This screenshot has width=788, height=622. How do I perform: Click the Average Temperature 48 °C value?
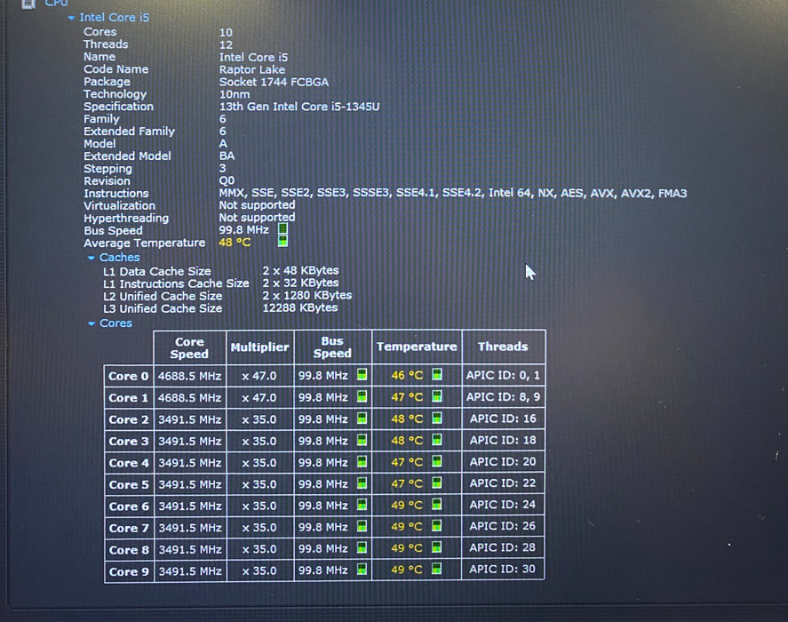click(235, 243)
